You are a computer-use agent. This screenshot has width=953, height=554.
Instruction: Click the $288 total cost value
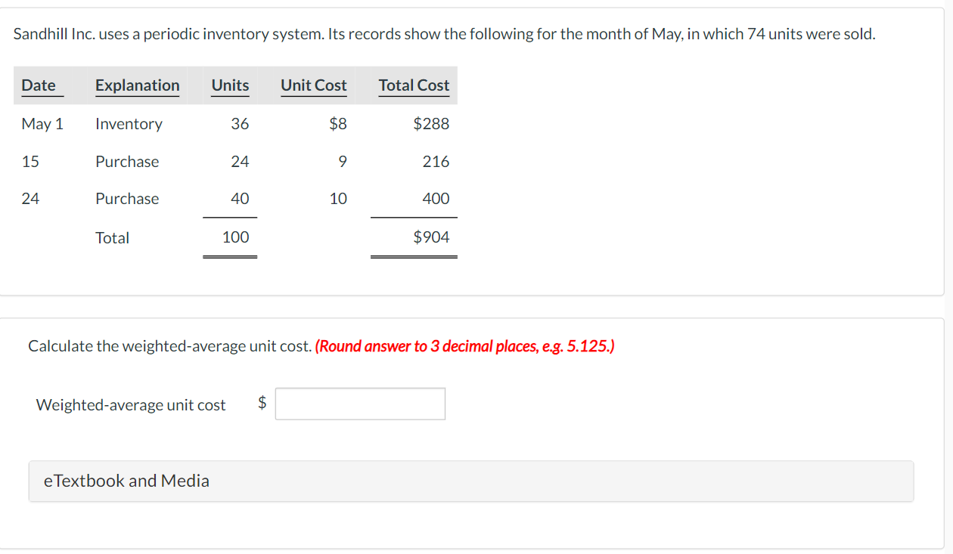431,123
